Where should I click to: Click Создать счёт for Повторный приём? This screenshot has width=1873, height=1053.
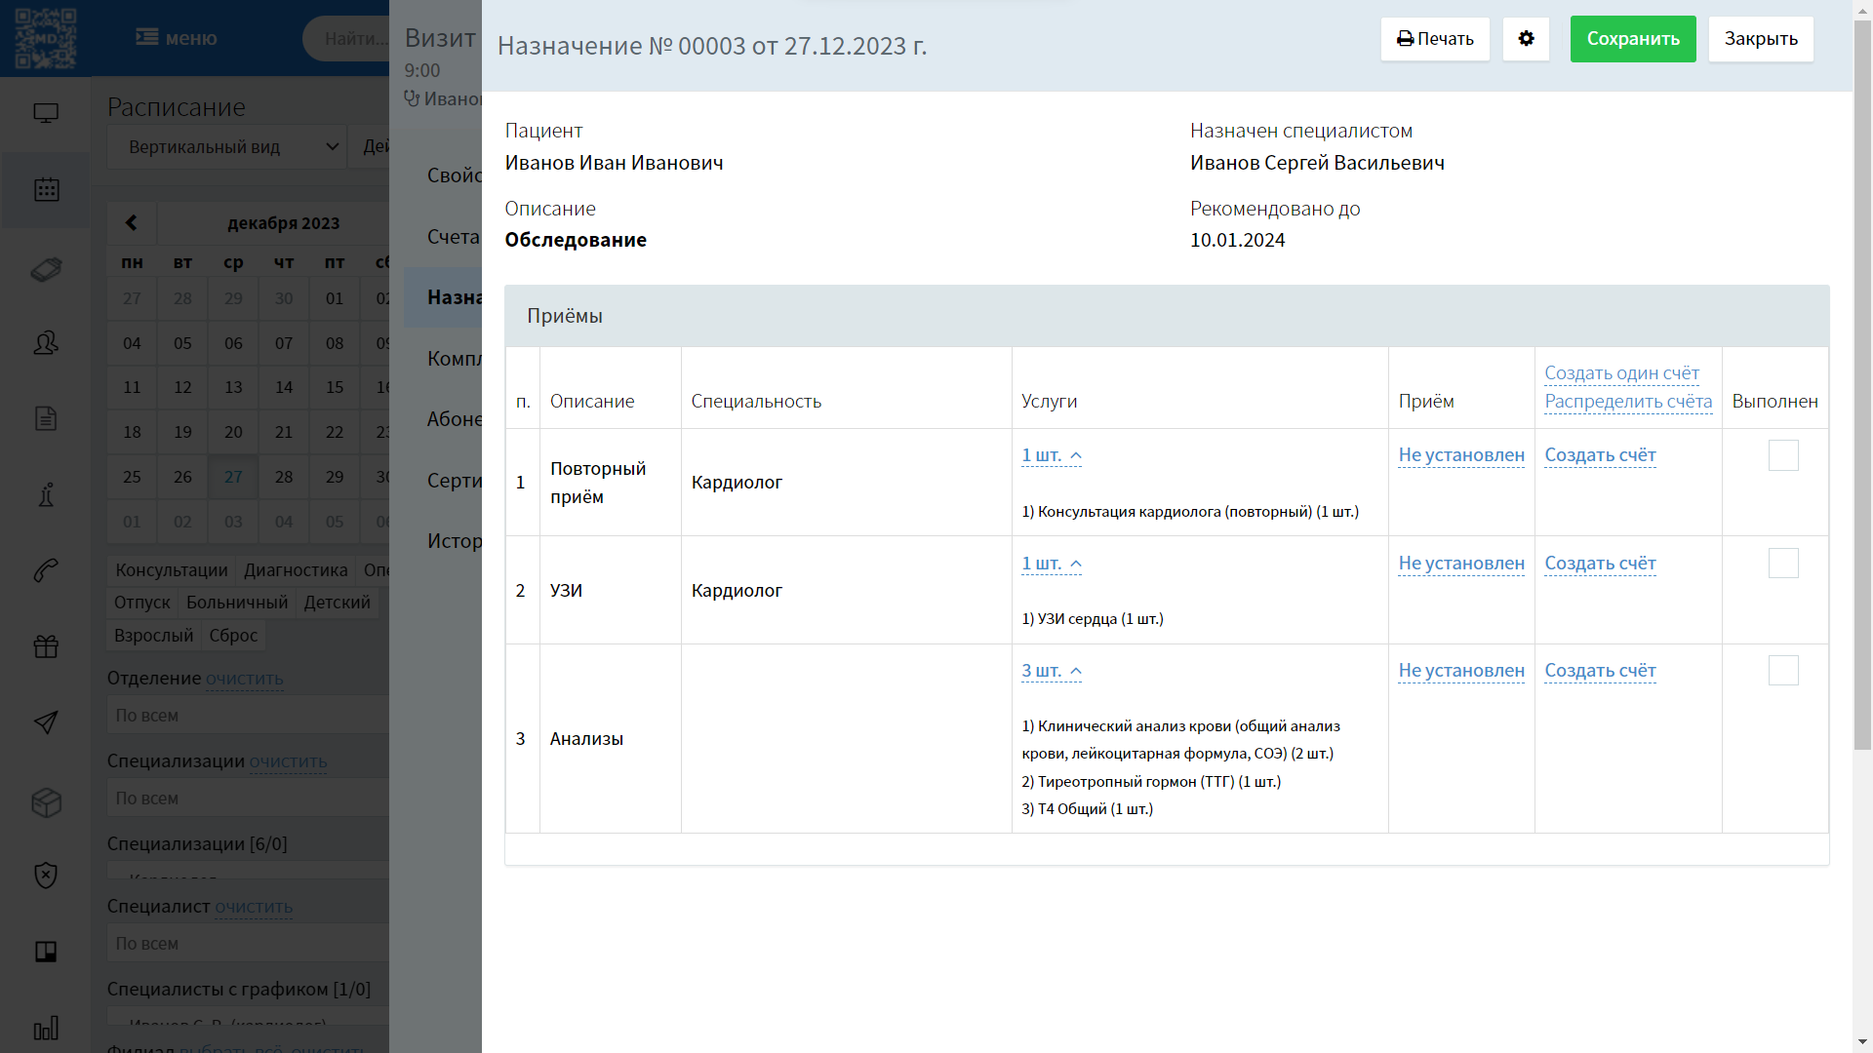point(1600,455)
